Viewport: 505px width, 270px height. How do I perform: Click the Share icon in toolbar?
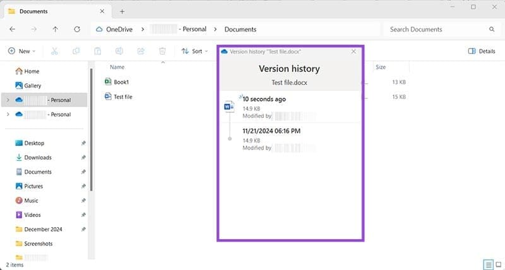[141, 51]
